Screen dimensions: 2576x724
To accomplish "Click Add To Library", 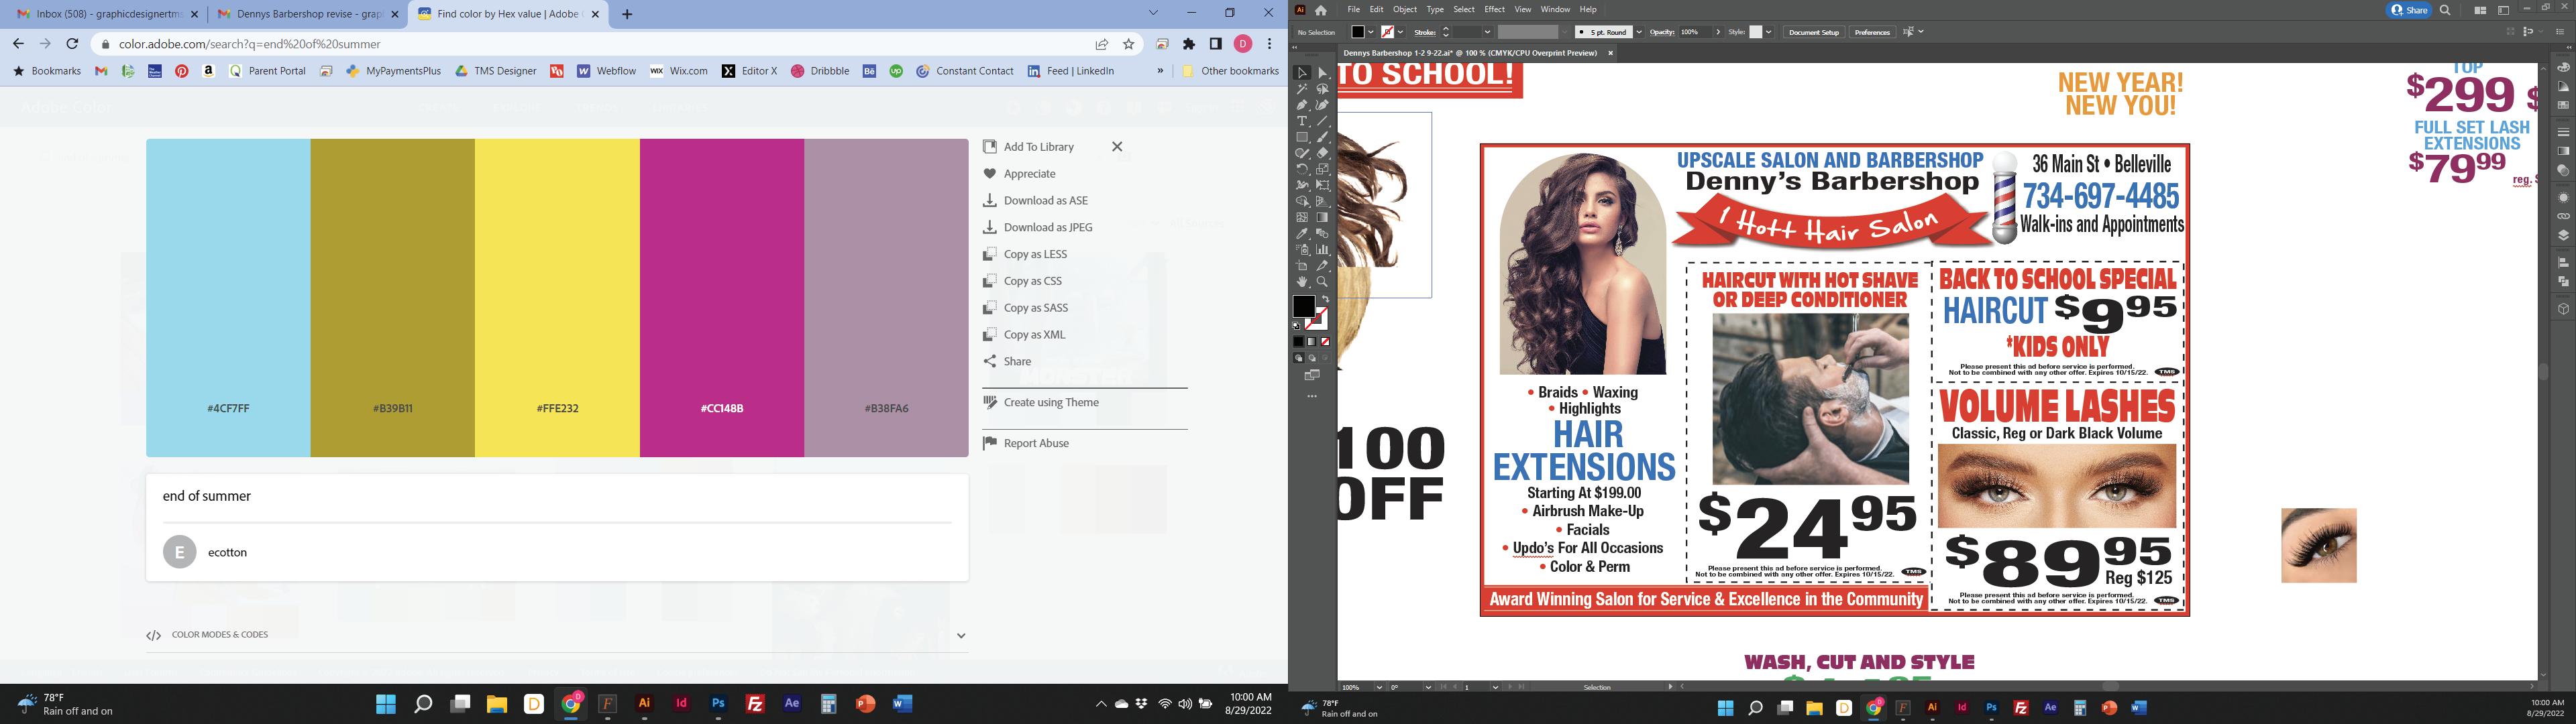I will [1029, 147].
